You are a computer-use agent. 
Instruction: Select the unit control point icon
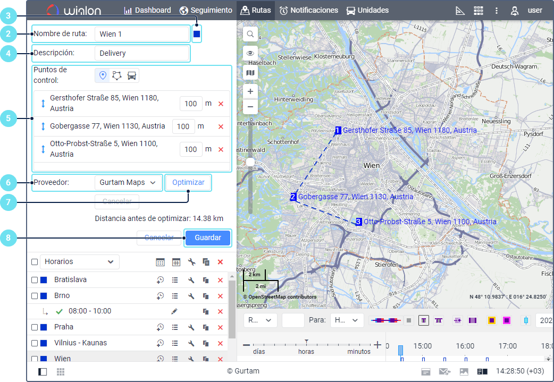coord(131,75)
